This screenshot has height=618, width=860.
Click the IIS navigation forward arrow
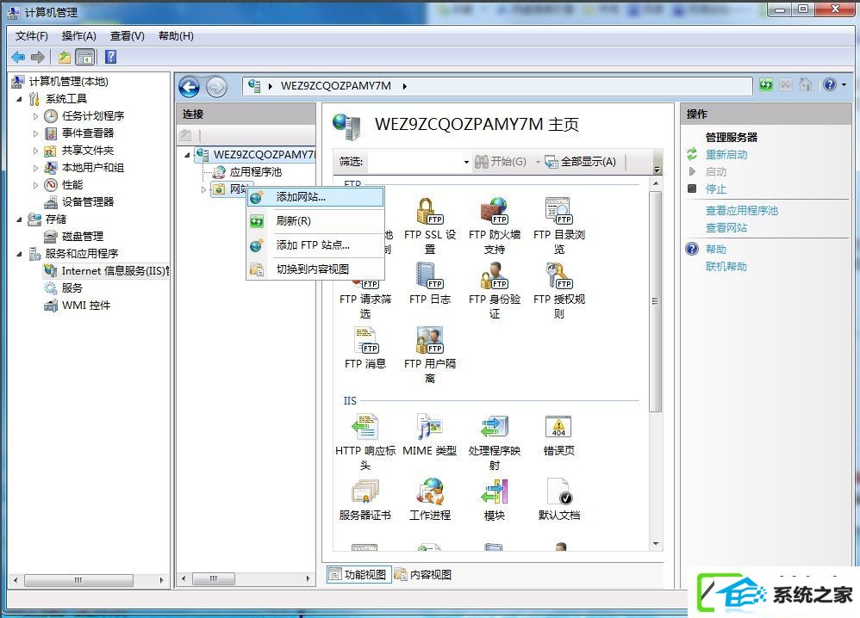coord(216,87)
